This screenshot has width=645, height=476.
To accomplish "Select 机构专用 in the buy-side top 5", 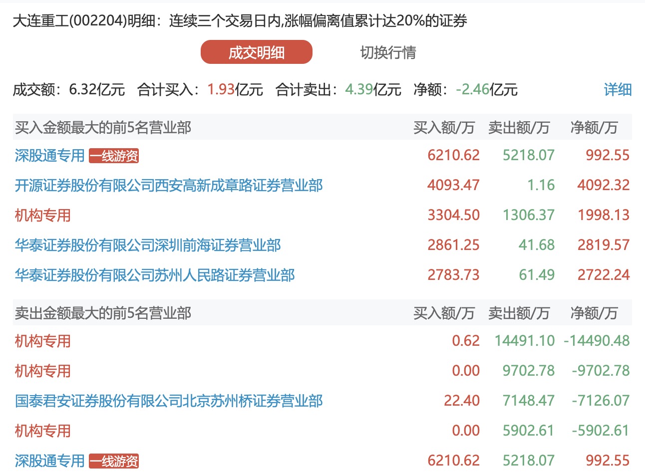I will coord(43,216).
